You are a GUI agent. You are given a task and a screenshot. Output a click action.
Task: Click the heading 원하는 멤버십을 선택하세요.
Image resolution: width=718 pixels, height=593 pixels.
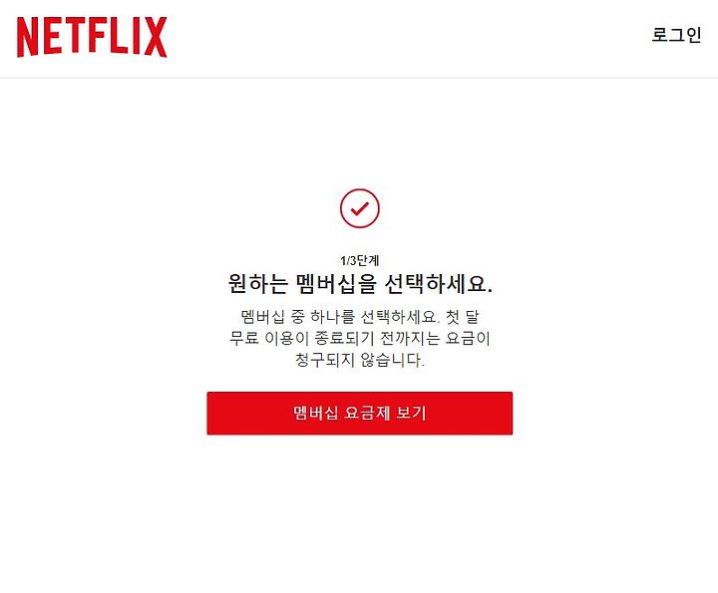pyautogui.click(x=360, y=284)
